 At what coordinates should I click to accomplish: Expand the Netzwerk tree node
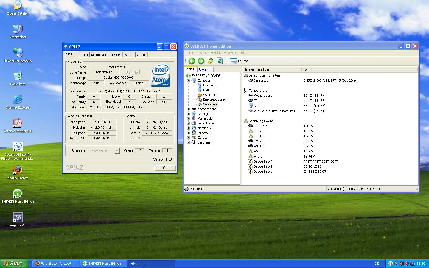point(188,128)
